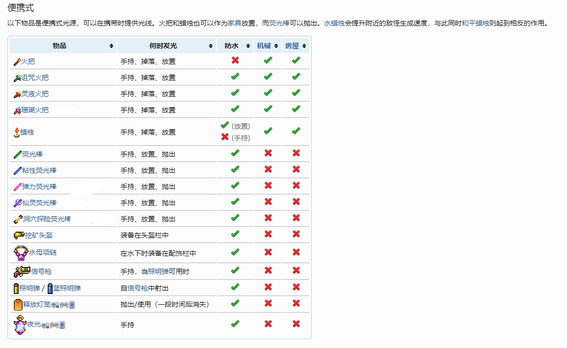
Task: Follow the 水蜡烛 link in the paragraph
Action: [334, 23]
